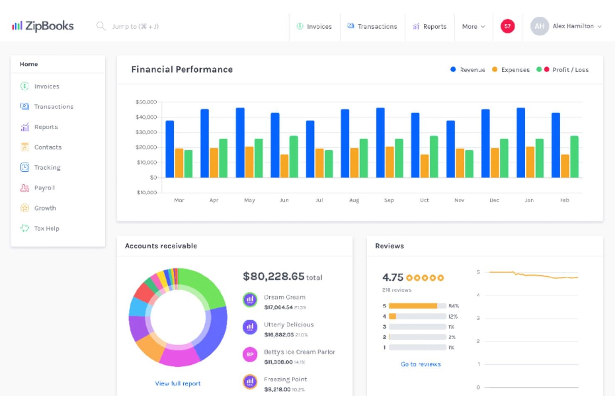Open the Contacts icon in sidebar
This screenshot has width=615, height=410.
pos(25,147)
